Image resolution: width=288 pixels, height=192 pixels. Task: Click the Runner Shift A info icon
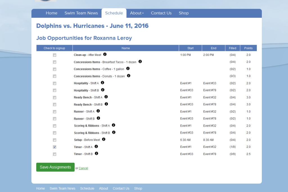pyautogui.click(x=98, y=111)
